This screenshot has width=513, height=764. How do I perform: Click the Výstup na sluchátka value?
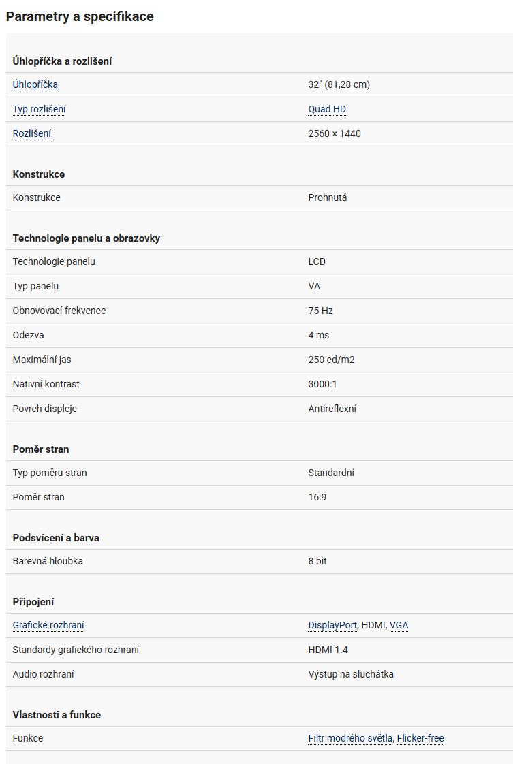coord(351,675)
